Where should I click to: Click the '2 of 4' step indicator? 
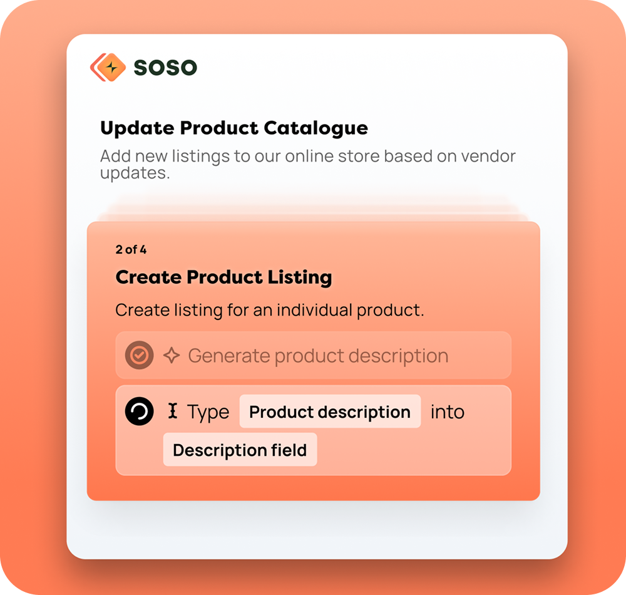tap(131, 250)
